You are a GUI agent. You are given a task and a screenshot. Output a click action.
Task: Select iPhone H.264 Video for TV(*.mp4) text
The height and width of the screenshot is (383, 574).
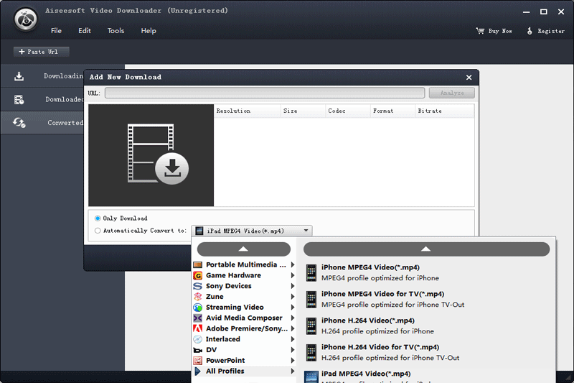[380, 347]
